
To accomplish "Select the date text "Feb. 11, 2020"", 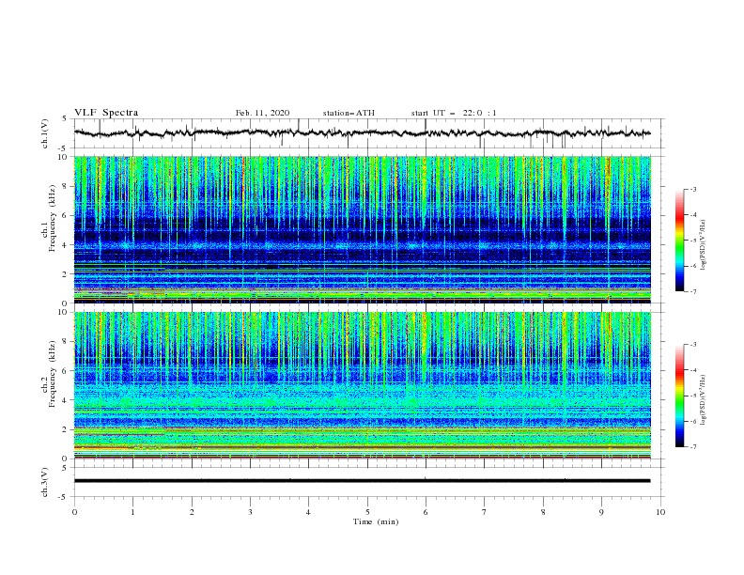I will tap(262, 113).
